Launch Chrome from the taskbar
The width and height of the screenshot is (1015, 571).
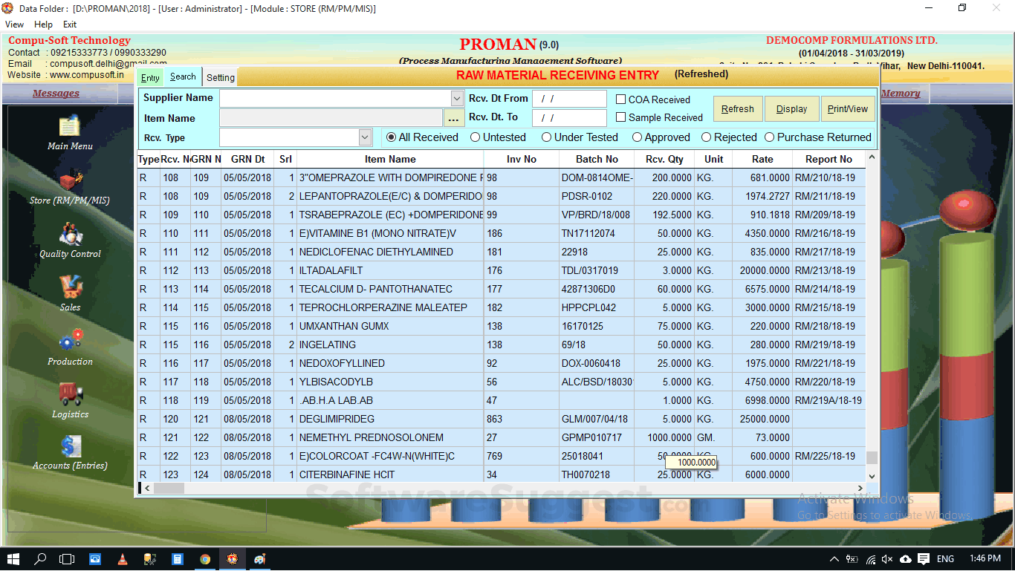[205, 559]
